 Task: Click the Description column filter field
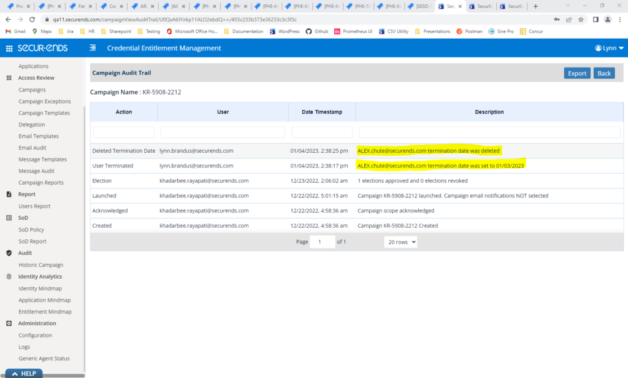tap(489, 133)
